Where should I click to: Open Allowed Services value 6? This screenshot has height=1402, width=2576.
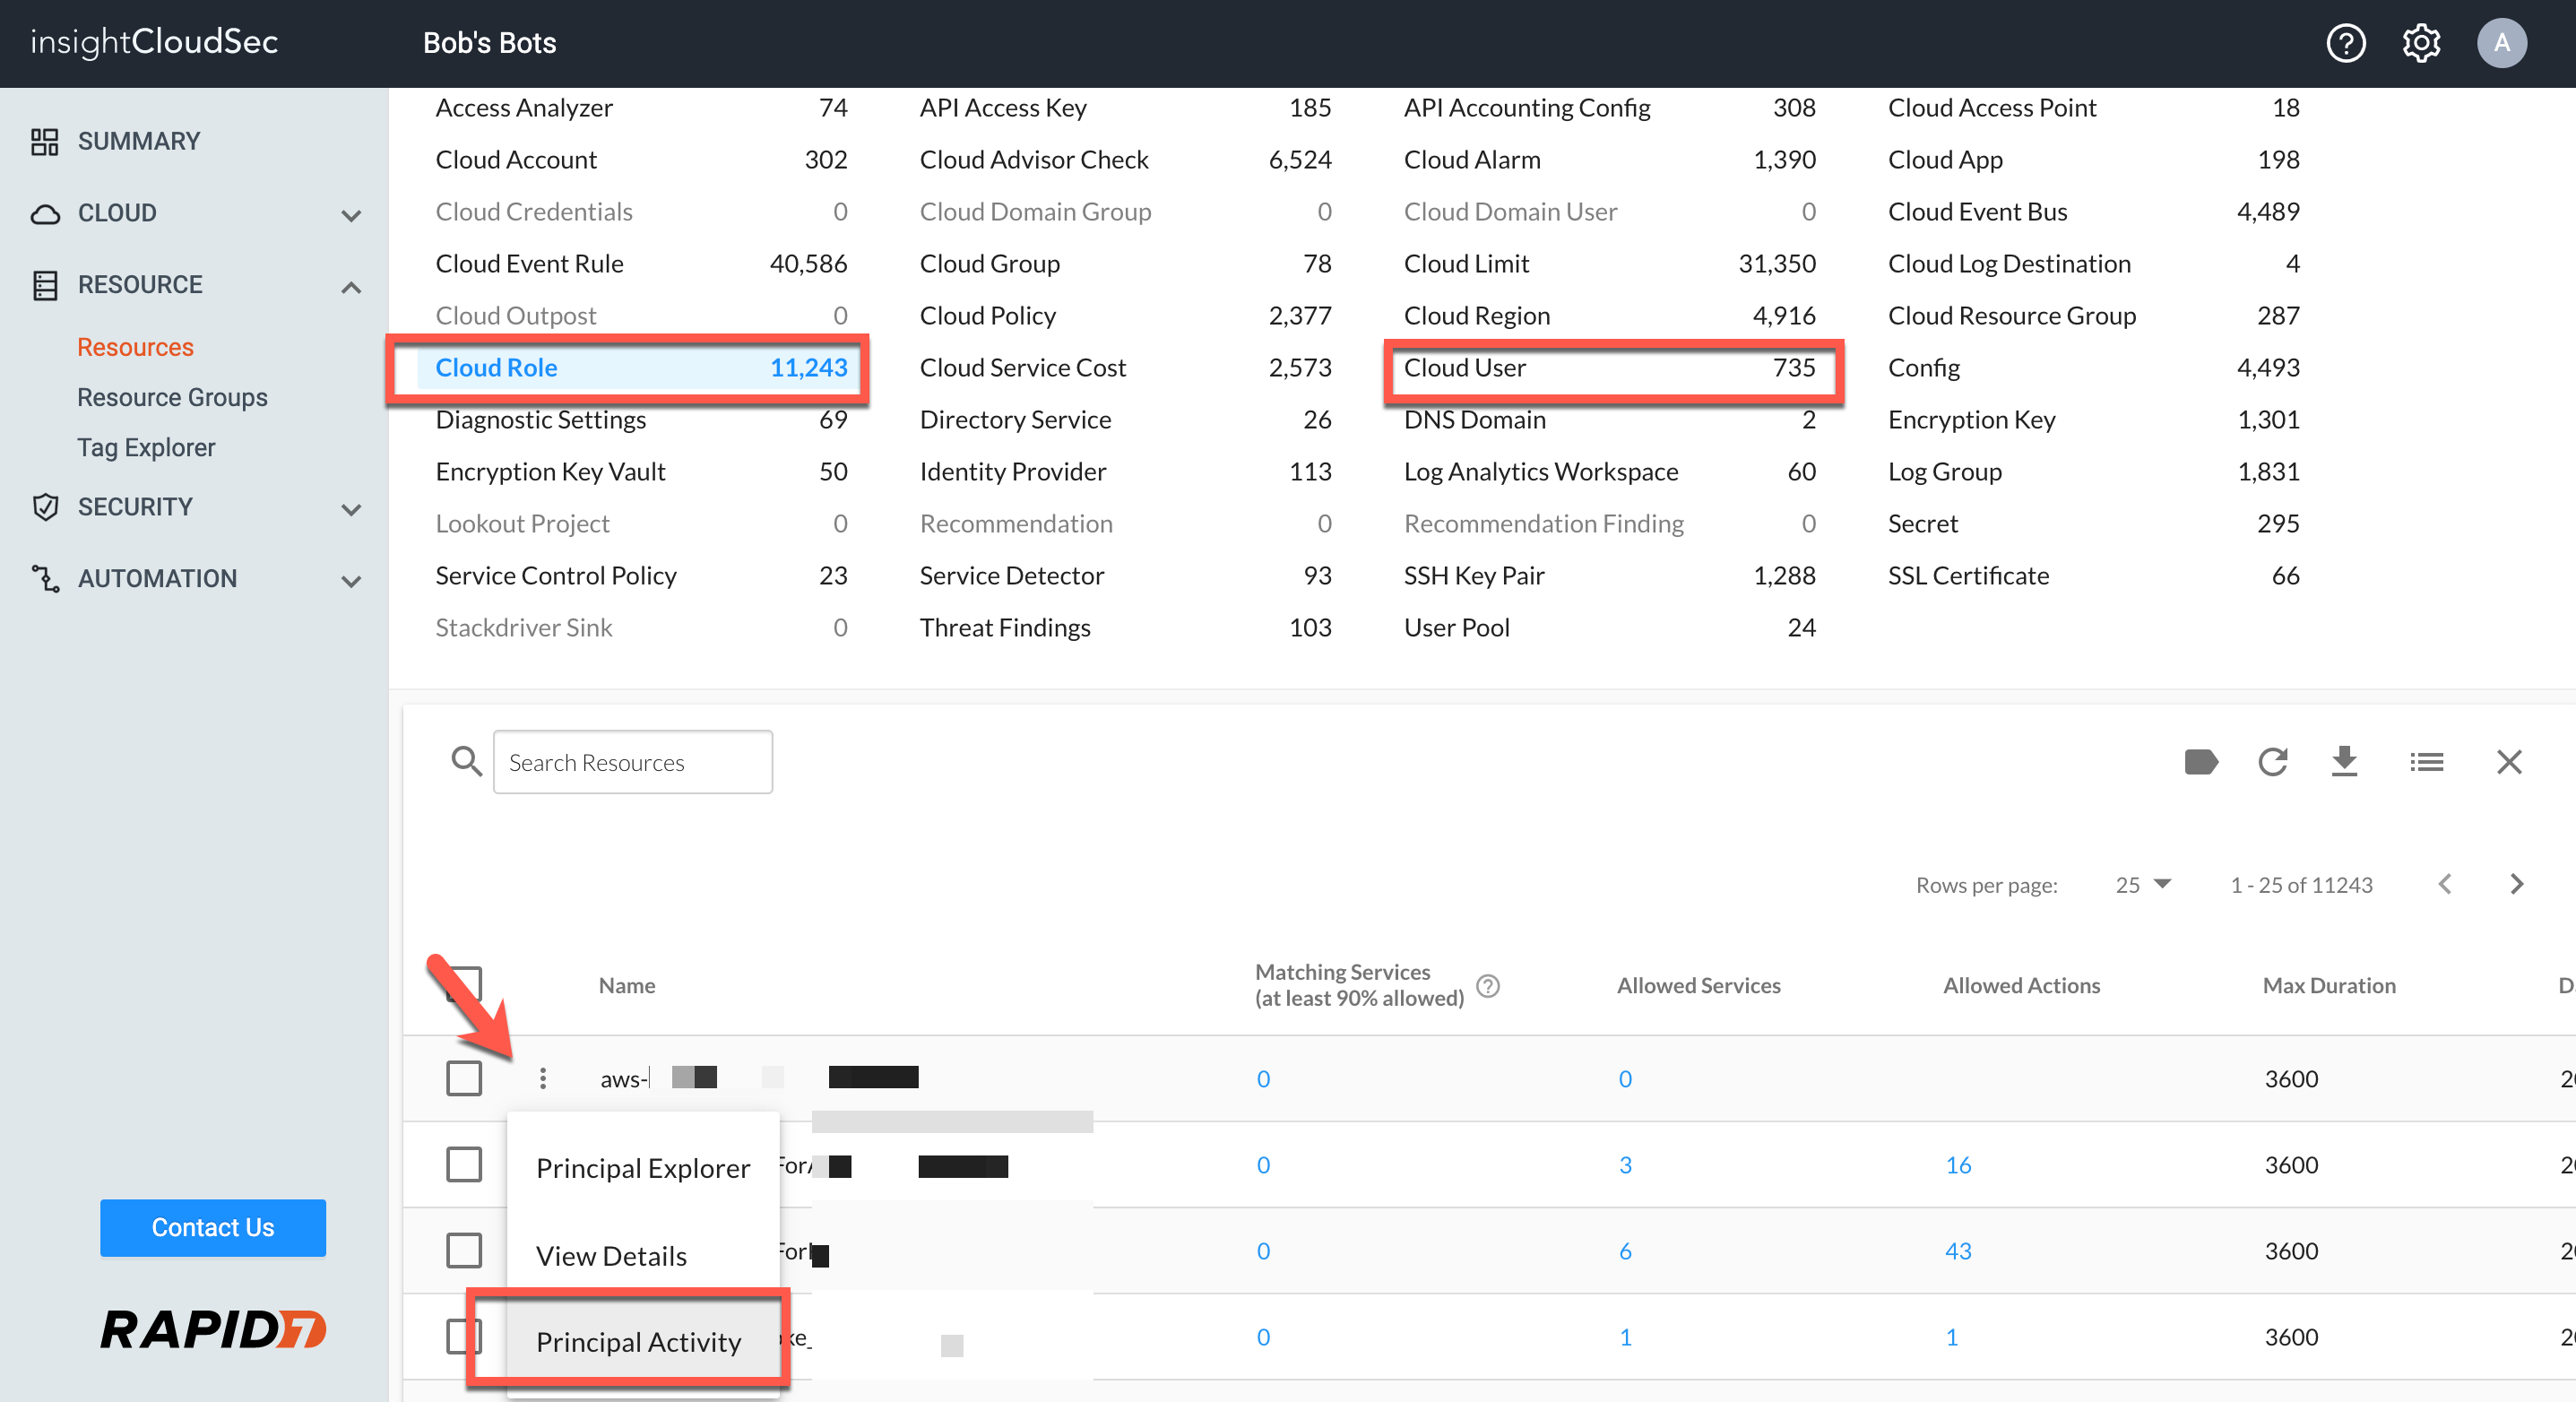click(x=1625, y=1251)
